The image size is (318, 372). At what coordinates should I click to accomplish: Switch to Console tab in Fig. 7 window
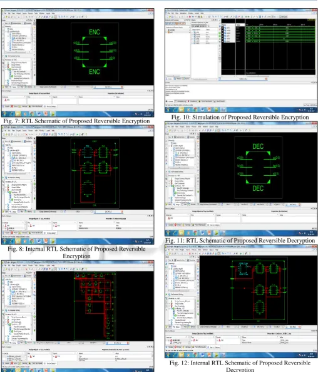point(7,106)
